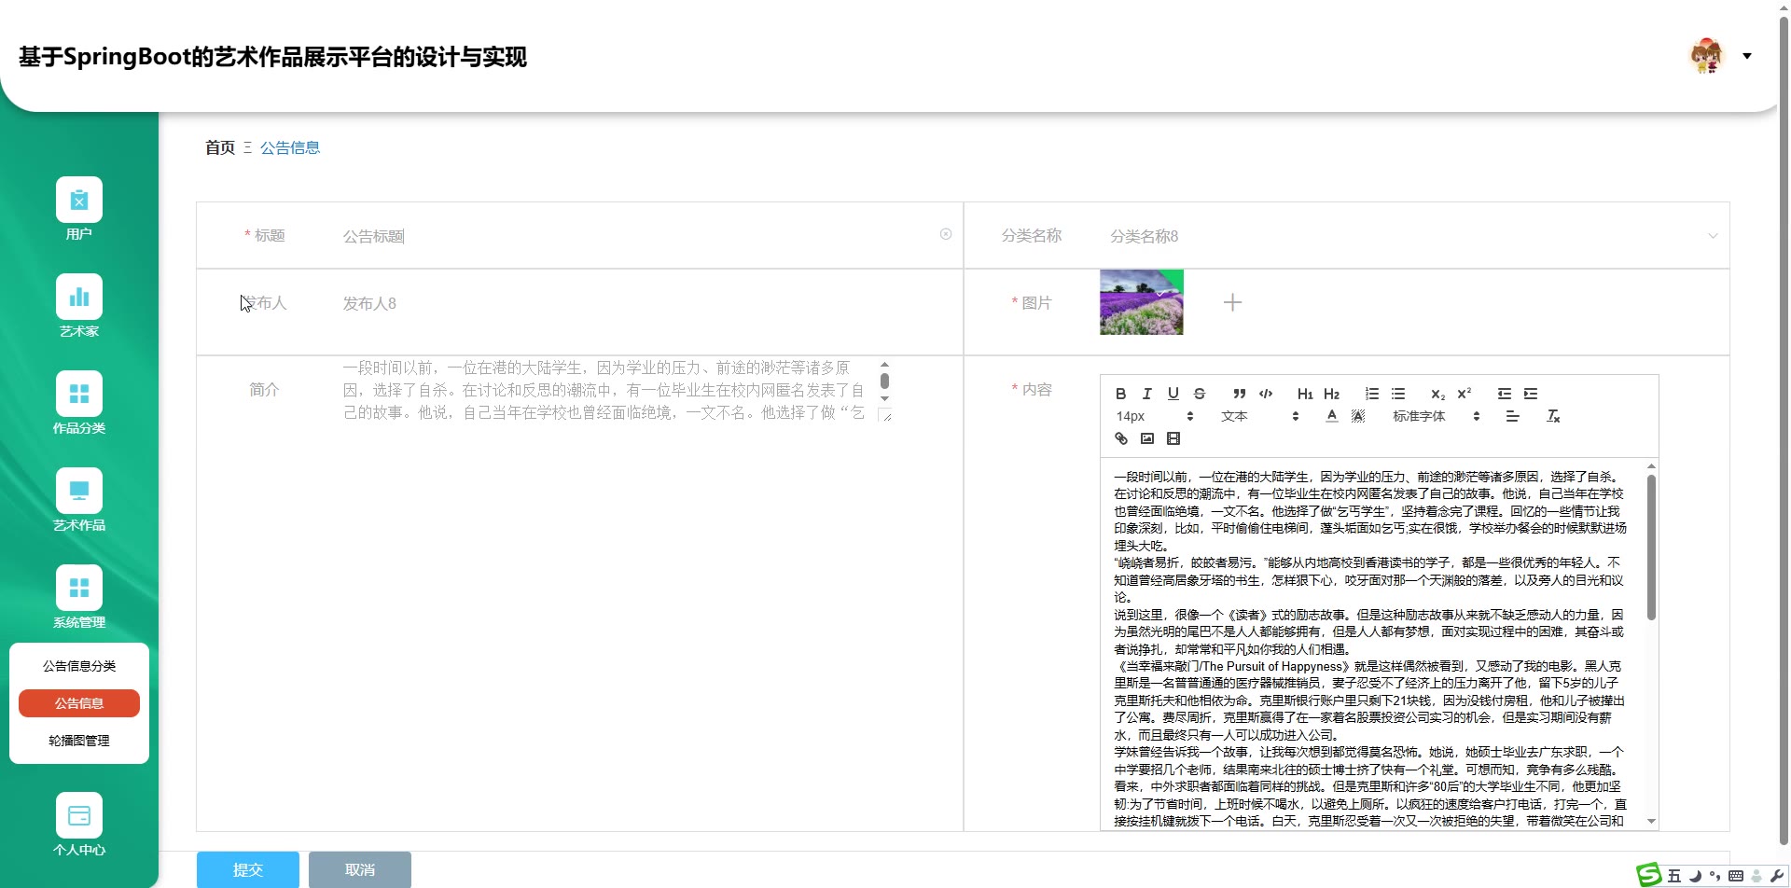Insert a hyperlink using the link icon

click(x=1121, y=438)
